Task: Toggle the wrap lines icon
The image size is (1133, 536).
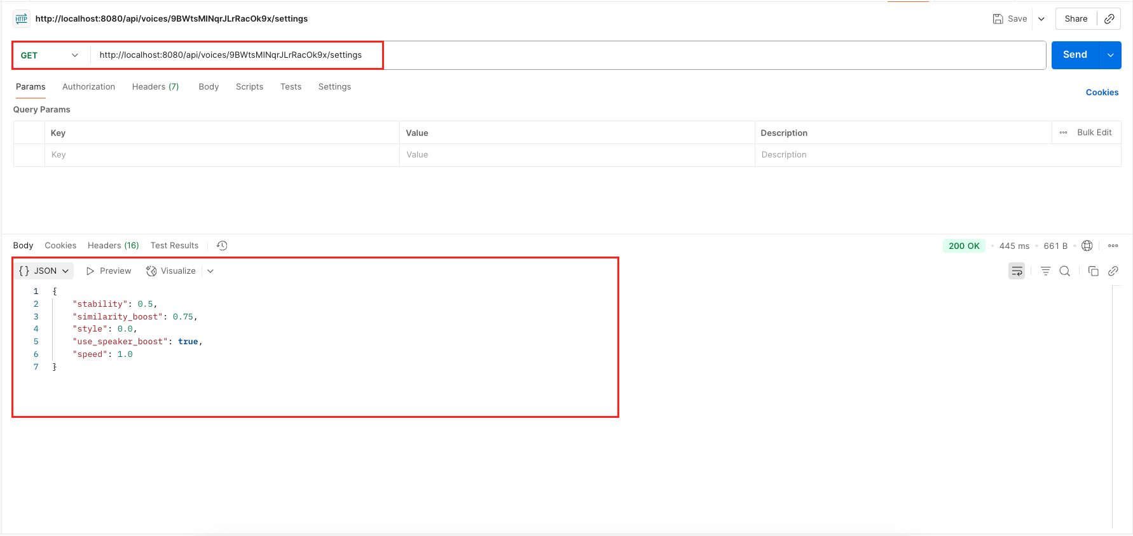Action: pos(1017,271)
